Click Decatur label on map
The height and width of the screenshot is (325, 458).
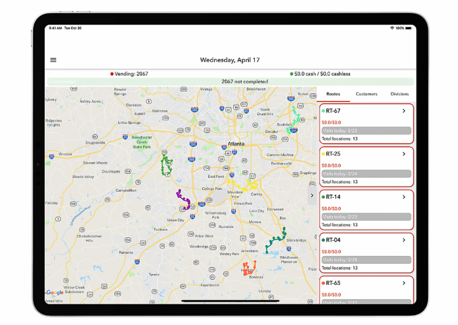[271, 132]
